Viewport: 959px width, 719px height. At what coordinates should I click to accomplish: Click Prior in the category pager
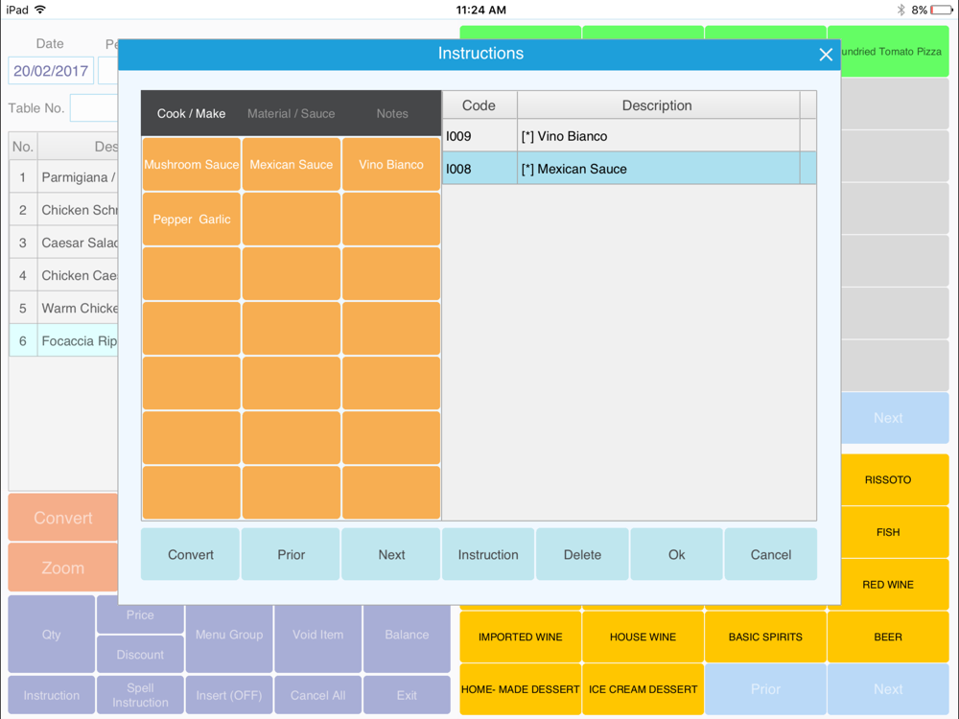click(x=765, y=689)
